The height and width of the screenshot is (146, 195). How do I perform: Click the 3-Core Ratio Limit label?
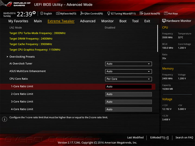(22, 102)
